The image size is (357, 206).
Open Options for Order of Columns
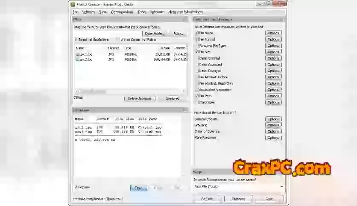tap(273, 132)
